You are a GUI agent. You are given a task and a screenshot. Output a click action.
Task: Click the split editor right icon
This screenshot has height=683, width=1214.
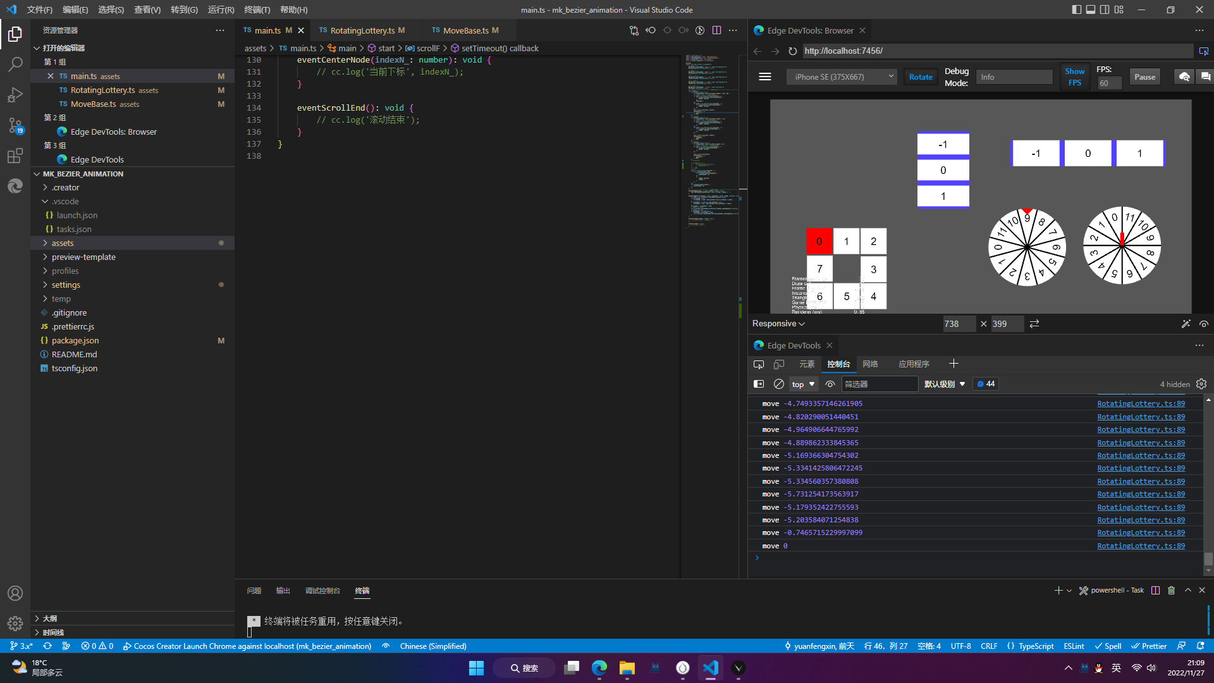coord(716,30)
